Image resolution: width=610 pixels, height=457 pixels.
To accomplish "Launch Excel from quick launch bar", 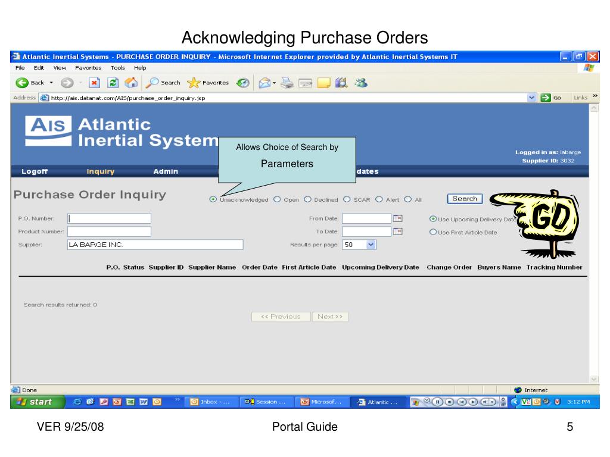I will (x=130, y=402).
